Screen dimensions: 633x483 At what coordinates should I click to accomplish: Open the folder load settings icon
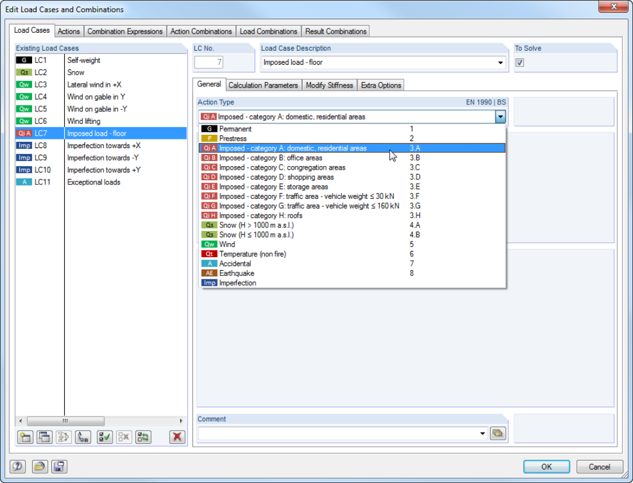[x=40, y=467]
